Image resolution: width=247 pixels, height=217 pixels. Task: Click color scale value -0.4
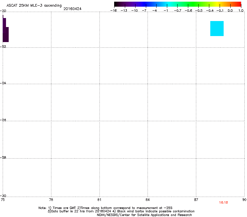pos(210,11)
